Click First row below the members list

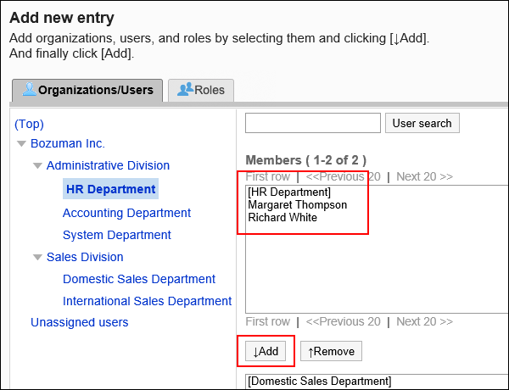[267, 321]
